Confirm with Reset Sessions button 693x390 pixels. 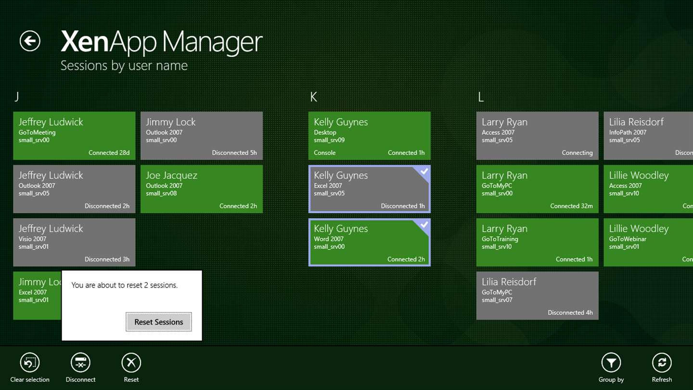click(159, 322)
